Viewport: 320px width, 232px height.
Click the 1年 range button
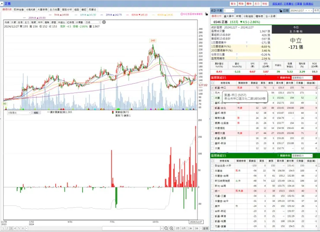(190, 229)
